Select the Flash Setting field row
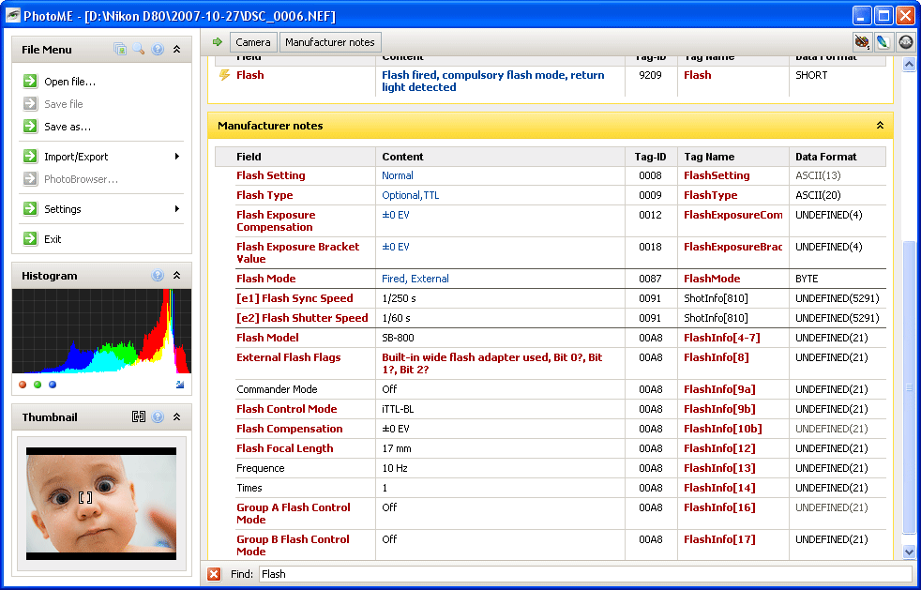The height and width of the screenshot is (590, 921). pyautogui.click(x=271, y=175)
